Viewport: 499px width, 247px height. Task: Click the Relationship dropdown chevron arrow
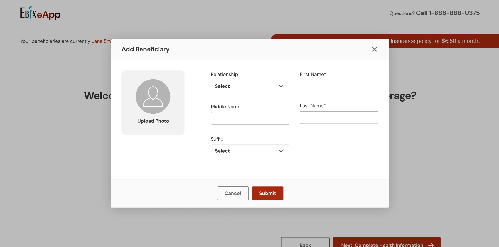pos(281,86)
